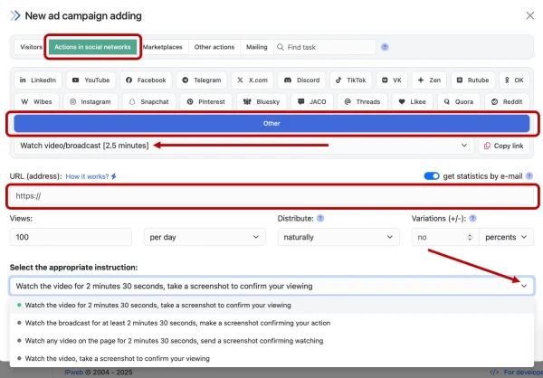This screenshot has height=378, width=543.
Task: Switch to the Visitors tab
Action: coord(31,47)
